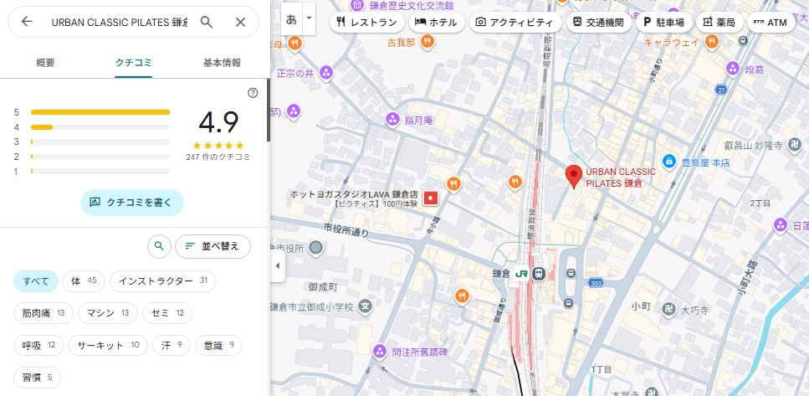Click the クチコミを書く button
809x396 pixels.
pos(132,202)
